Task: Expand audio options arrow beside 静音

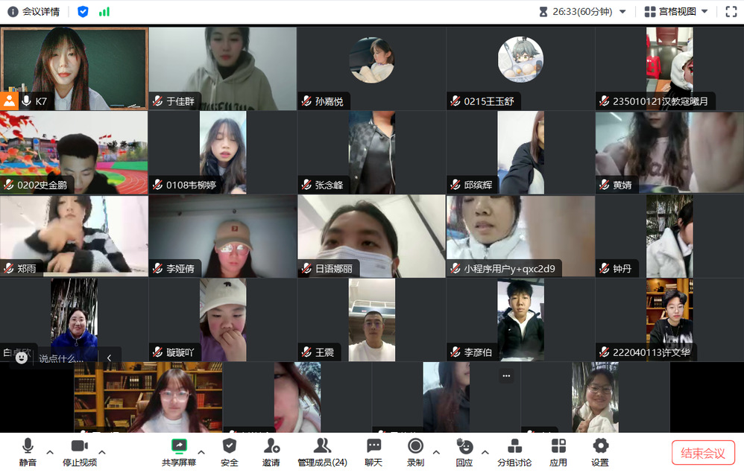Action: point(50,452)
